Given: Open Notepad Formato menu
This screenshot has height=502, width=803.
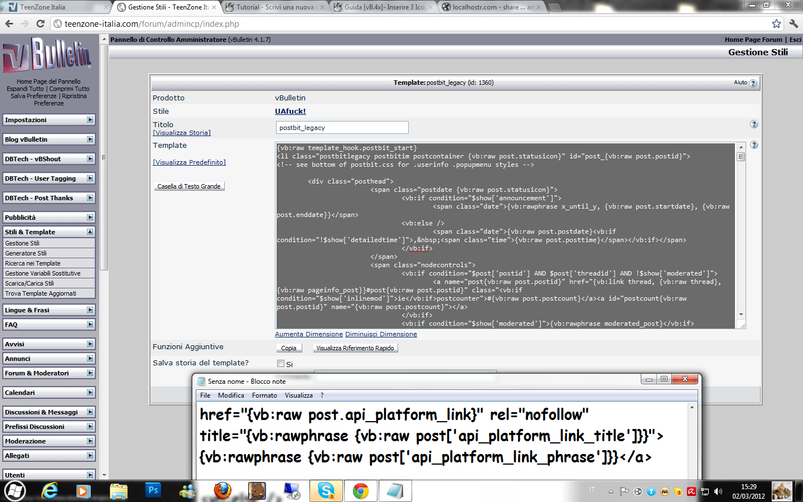Looking at the screenshot, I should pos(264,395).
